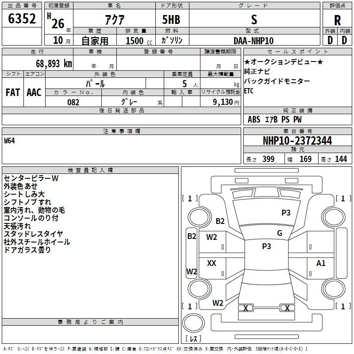Select the バックガイドモニター line
Viewport: 354px width, 354px height.
(277, 81)
